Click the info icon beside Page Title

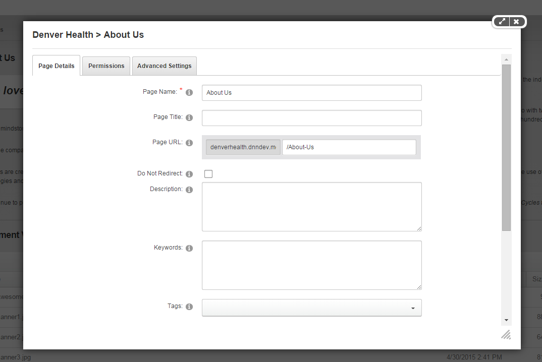tap(189, 117)
